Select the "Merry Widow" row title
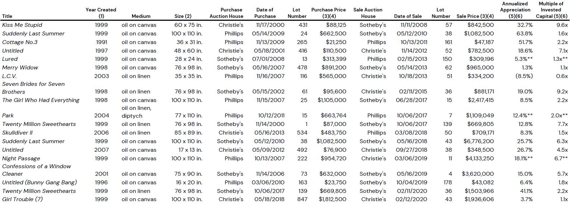The height and width of the screenshot is (204, 570). click(20, 68)
